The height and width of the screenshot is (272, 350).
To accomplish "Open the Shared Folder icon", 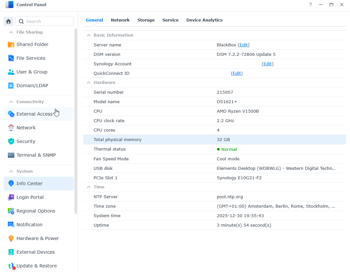I will 11,44.
